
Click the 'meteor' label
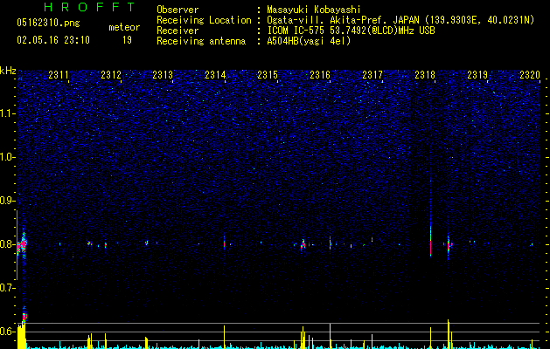coord(124,27)
